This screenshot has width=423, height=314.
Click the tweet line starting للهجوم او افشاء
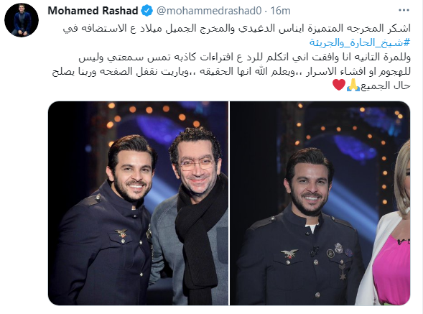tap(231, 72)
